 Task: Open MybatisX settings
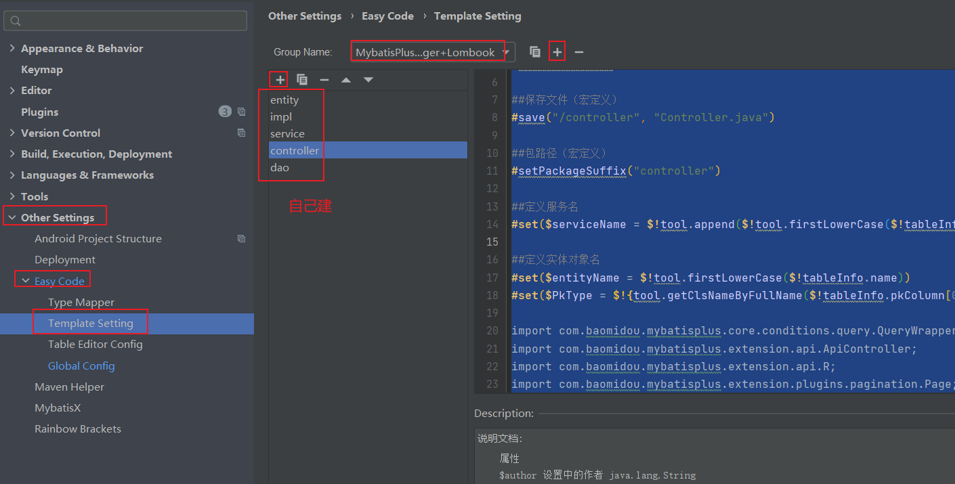tap(58, 408)
